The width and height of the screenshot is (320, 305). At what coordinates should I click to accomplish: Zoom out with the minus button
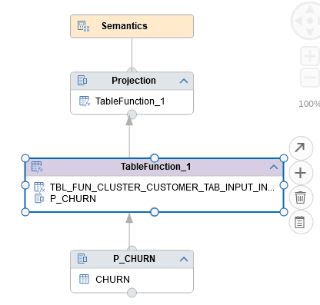pyautogui.click(x=310, y=78)
